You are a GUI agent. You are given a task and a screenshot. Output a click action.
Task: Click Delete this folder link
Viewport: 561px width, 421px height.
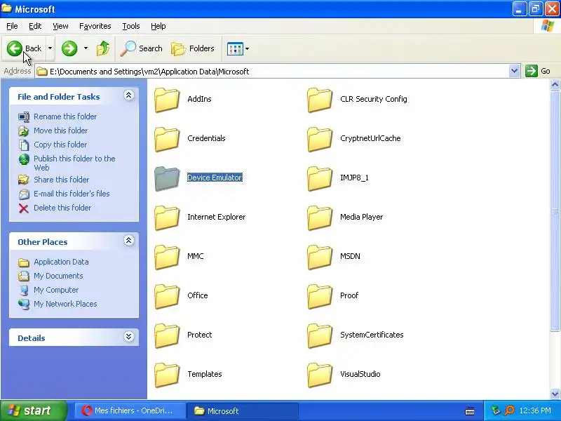tap(62, 208)
